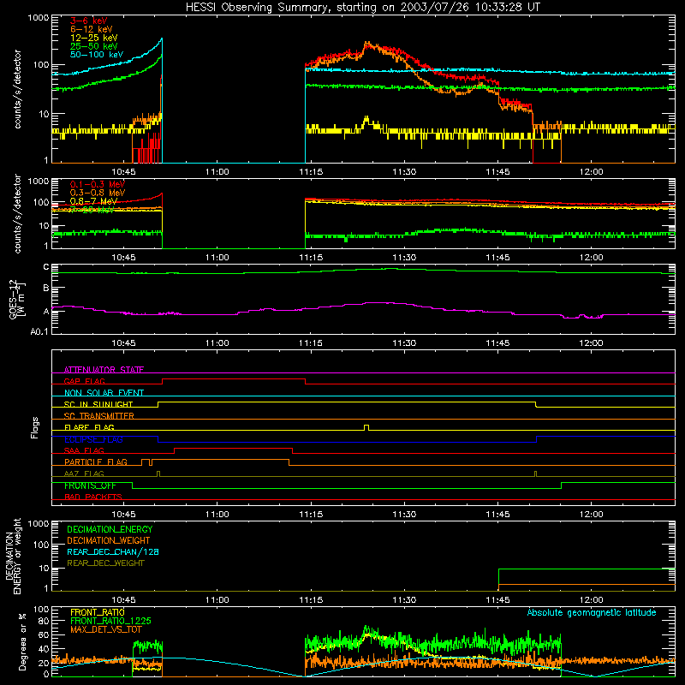Click the REAR_DEC_WEIGHT legend label
This screenshot has height=685, width=685.
click(x=105, y=563)
